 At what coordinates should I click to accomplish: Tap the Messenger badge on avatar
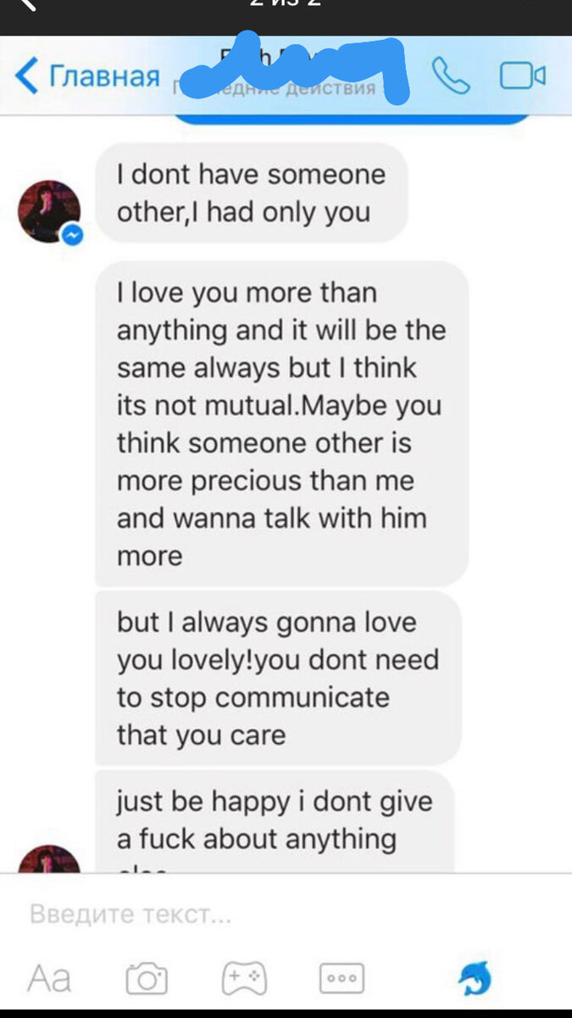click(74, 235)
